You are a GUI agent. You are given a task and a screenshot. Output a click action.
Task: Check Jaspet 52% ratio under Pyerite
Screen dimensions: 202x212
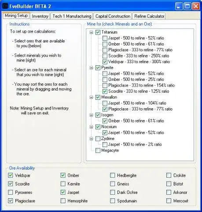point(105,74)
